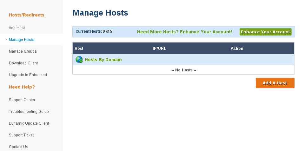Screen dimensions: 304x151
Task: Click the globe icon beside Hosts By Domain
Action: point(79,60)
